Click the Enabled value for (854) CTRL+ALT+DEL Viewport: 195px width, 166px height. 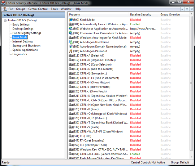click(135, 154)
